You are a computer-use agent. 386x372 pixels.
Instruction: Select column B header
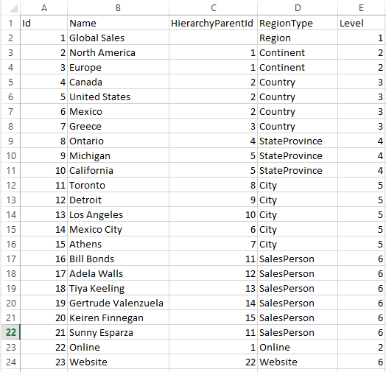118,8
